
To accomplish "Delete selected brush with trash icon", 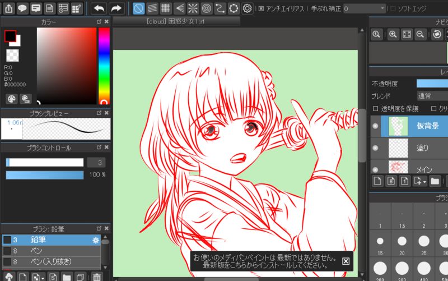I will 97,277.
